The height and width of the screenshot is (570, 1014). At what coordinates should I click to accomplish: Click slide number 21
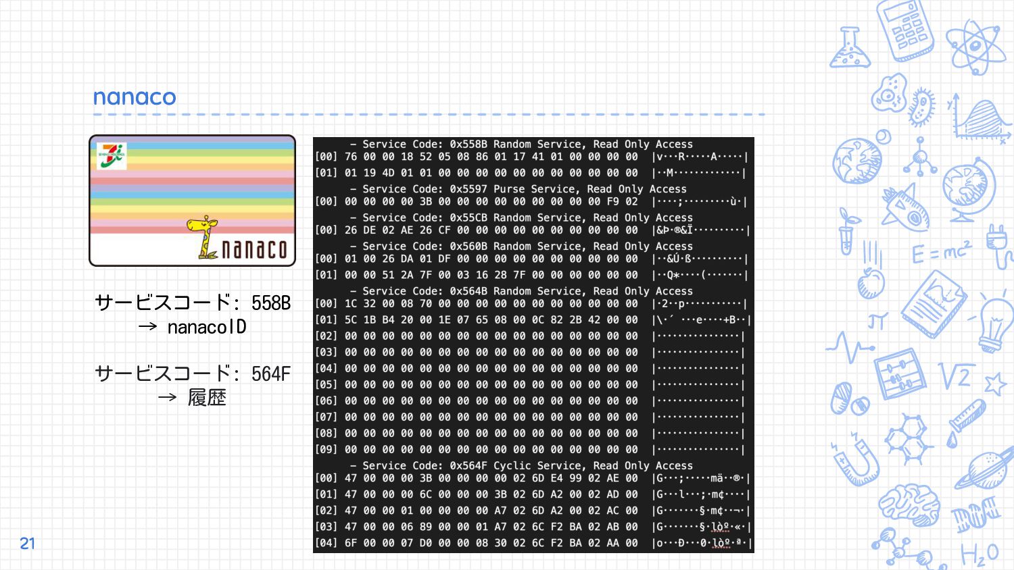click(27, 544)
